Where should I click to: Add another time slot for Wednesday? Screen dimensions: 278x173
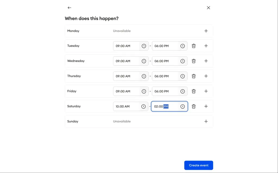pyautogui.click(x=206, y=61)
